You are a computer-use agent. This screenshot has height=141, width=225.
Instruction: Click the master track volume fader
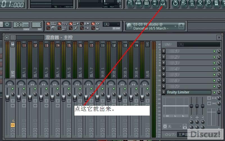[7, 98]
